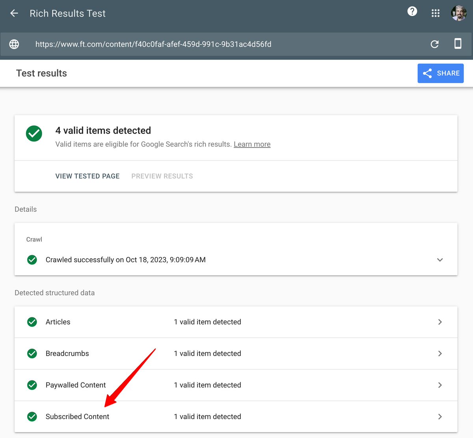Click the share icon inside the SHARE button
This screenshot has width=473, height=438.
point(427,73)
